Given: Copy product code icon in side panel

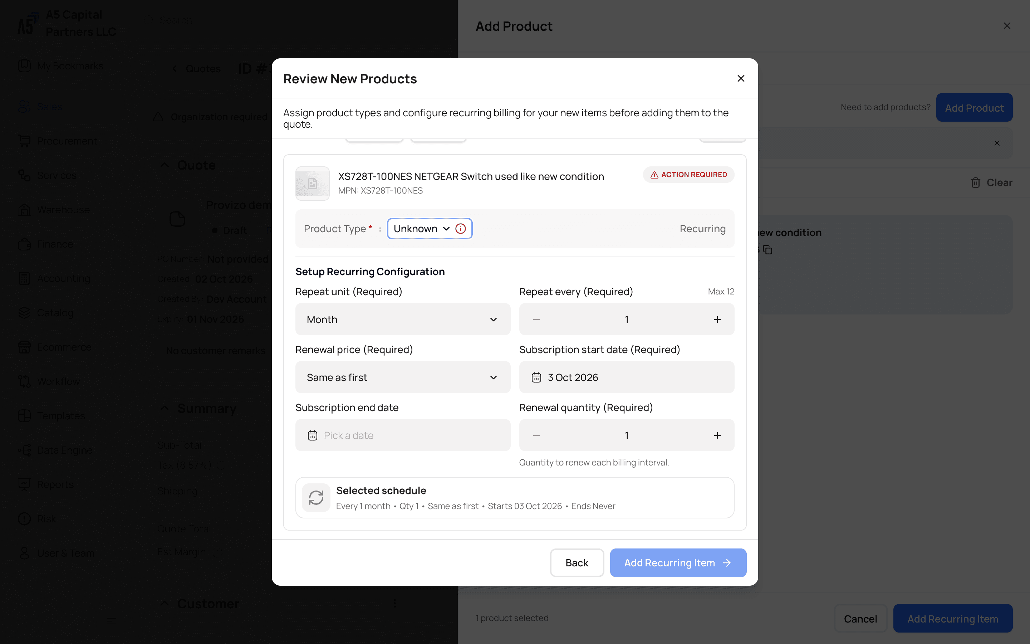Looking at the screenshot, I should (x=767, y=250).
